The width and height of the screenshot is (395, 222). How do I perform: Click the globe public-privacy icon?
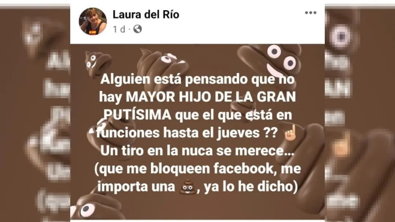click(x=137, y=29)
